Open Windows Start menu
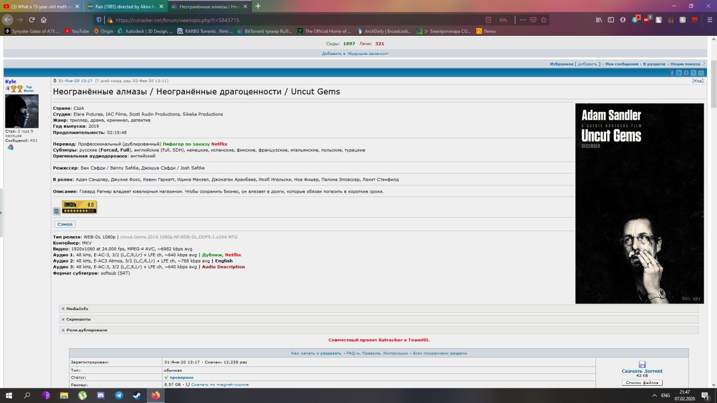 pos(9,395)
